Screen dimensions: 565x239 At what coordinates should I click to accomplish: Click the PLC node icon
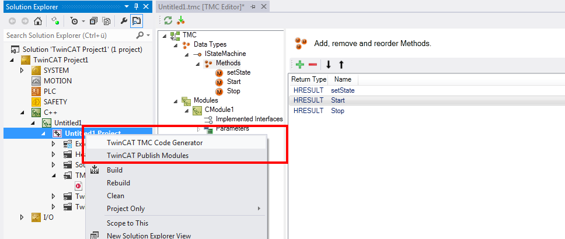click(x=36, y=92)
